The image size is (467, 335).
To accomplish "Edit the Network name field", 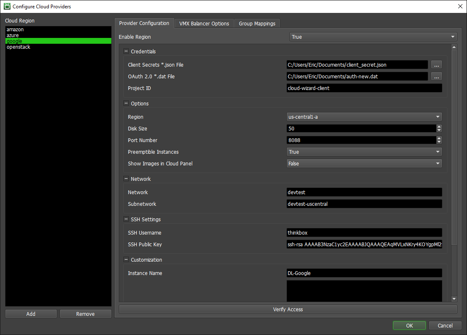I will click(364, 192).
